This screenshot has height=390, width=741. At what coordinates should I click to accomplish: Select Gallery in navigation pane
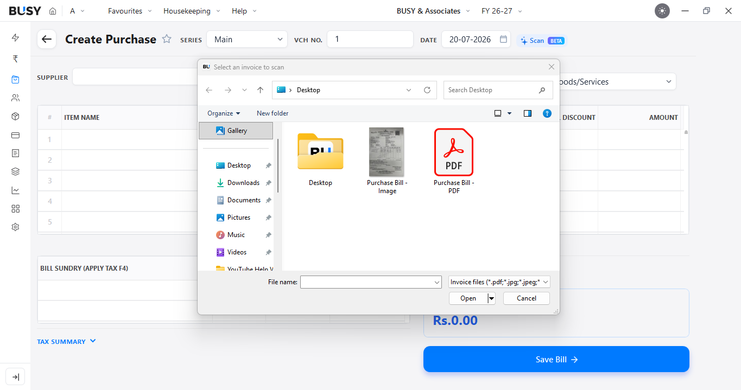(x=236, y=131)
